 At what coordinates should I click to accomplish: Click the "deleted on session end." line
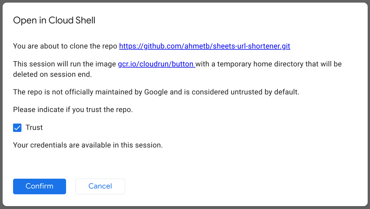pos(52,74)
